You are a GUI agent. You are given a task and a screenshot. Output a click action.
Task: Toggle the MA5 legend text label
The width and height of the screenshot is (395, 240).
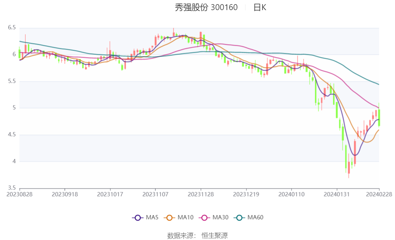point(152,218)
